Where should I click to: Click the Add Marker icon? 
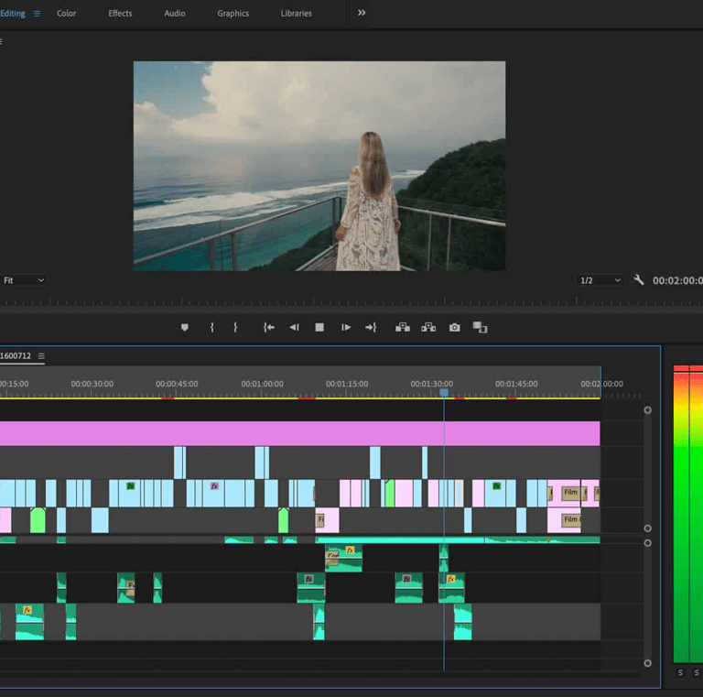[x=184, y=327]
